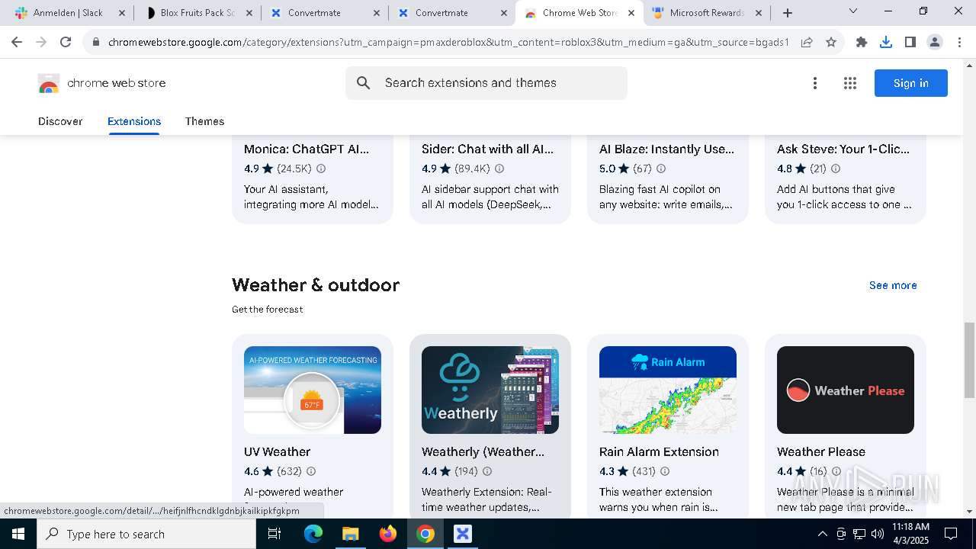Viewport: 976px width, 549px height.
Task: Click the Weather Please thumbnail
Action: [846, 390]
